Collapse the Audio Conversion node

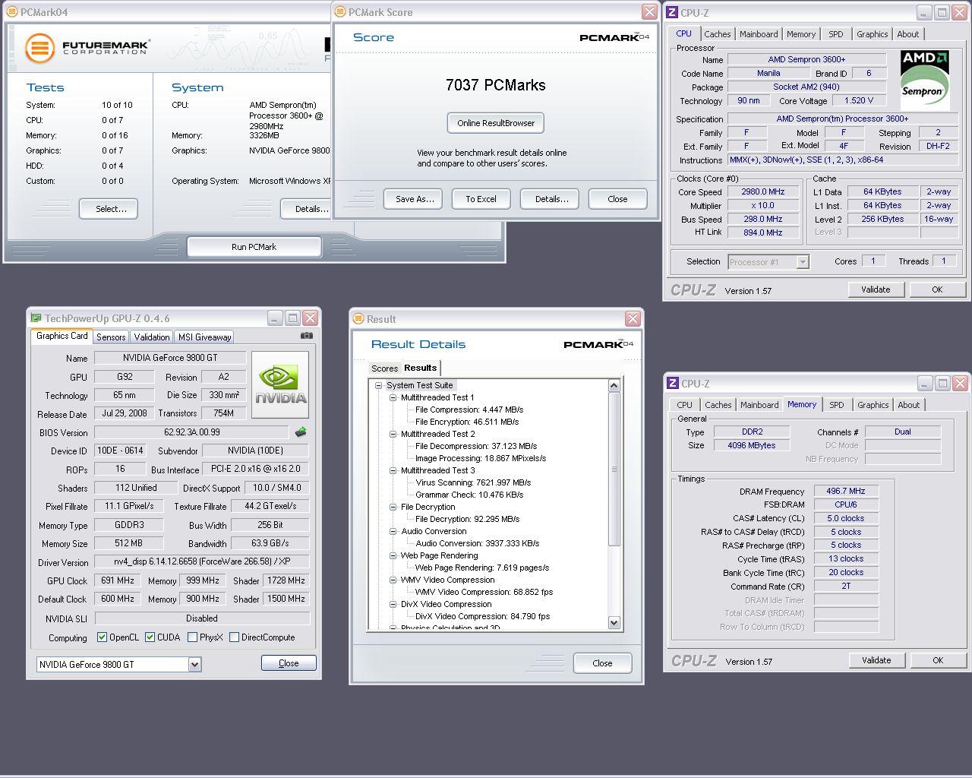point(393,531)
